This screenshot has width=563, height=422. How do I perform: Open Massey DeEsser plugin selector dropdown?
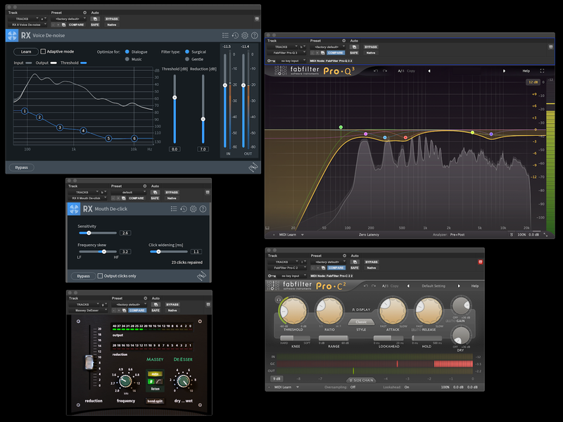click(88, 310)
